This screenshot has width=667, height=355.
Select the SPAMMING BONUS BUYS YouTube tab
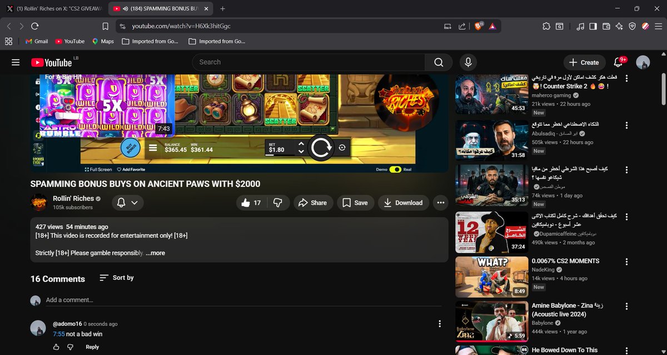pos(160,8)
